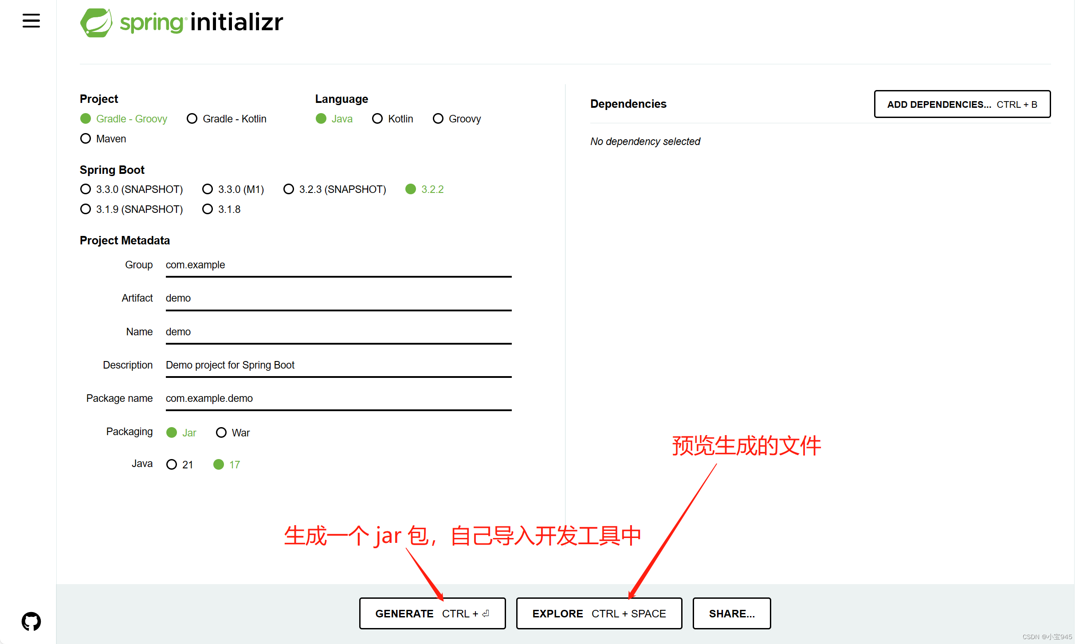Select Maven project type
Viewport: 1079px width, 644px height.
tap(103, 139)
